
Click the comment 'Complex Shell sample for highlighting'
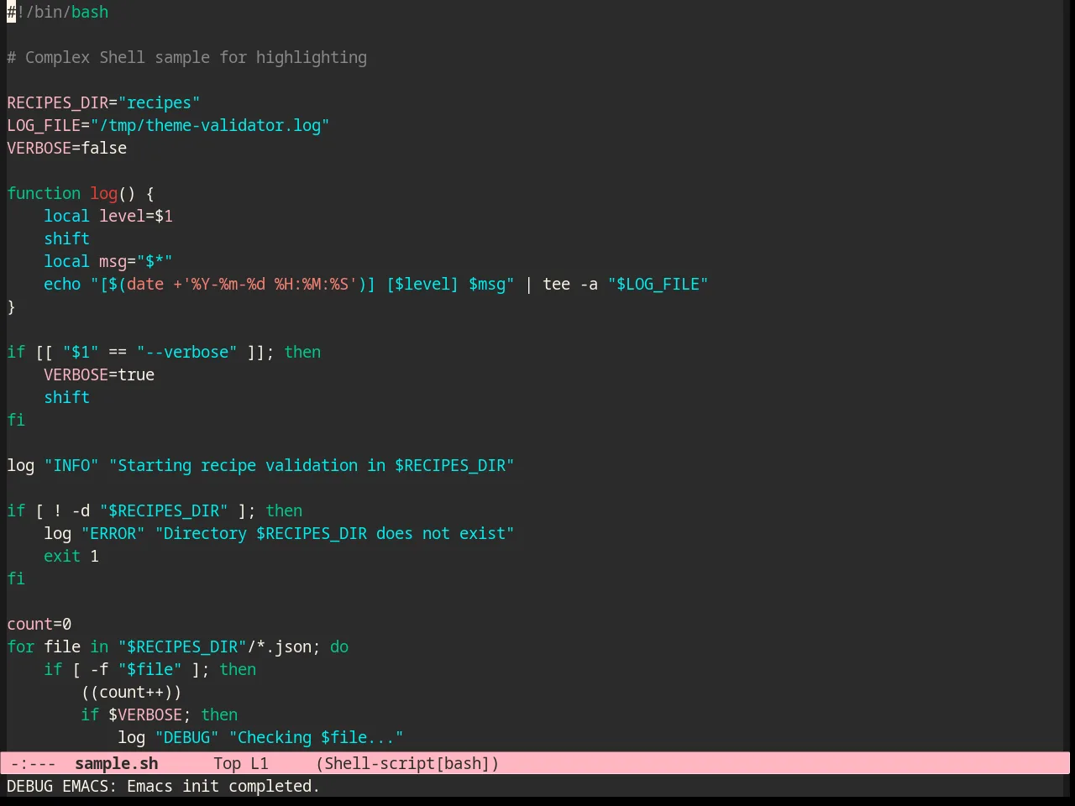196,57
